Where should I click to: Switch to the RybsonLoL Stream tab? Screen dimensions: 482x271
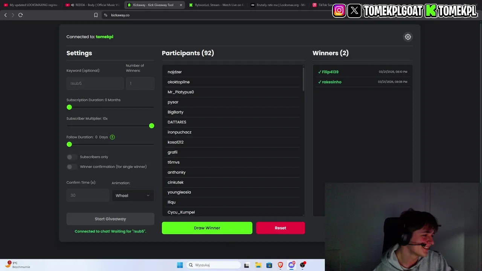coord(216,5)
